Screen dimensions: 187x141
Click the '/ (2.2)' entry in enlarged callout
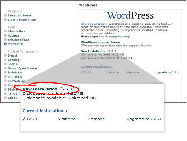pyautogui.click(x=30, y=119)
